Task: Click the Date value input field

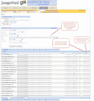Action: coord(19,39)
